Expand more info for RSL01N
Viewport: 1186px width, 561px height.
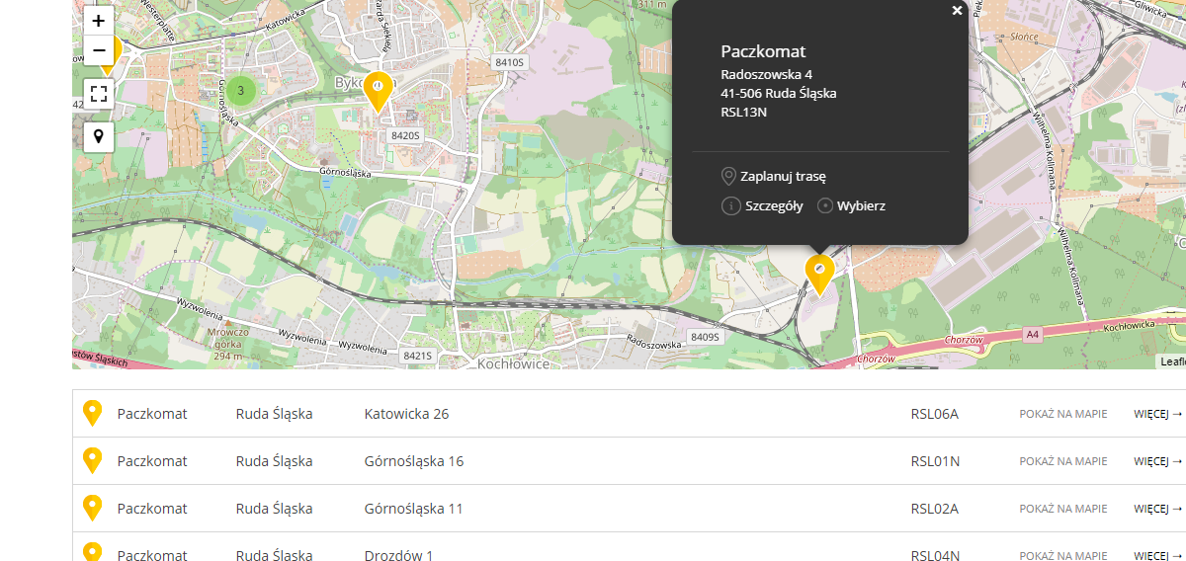(x=1157, y=461)
